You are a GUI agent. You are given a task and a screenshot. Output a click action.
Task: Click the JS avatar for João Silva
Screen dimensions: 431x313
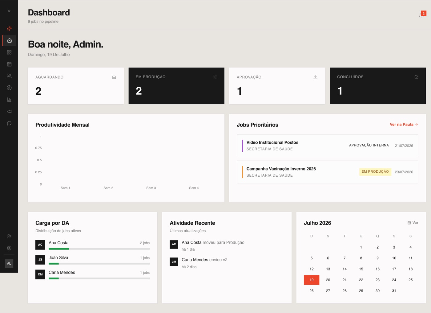tap(40, 260)
